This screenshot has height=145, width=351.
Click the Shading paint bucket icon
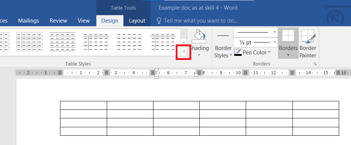[x=199, y=36]
